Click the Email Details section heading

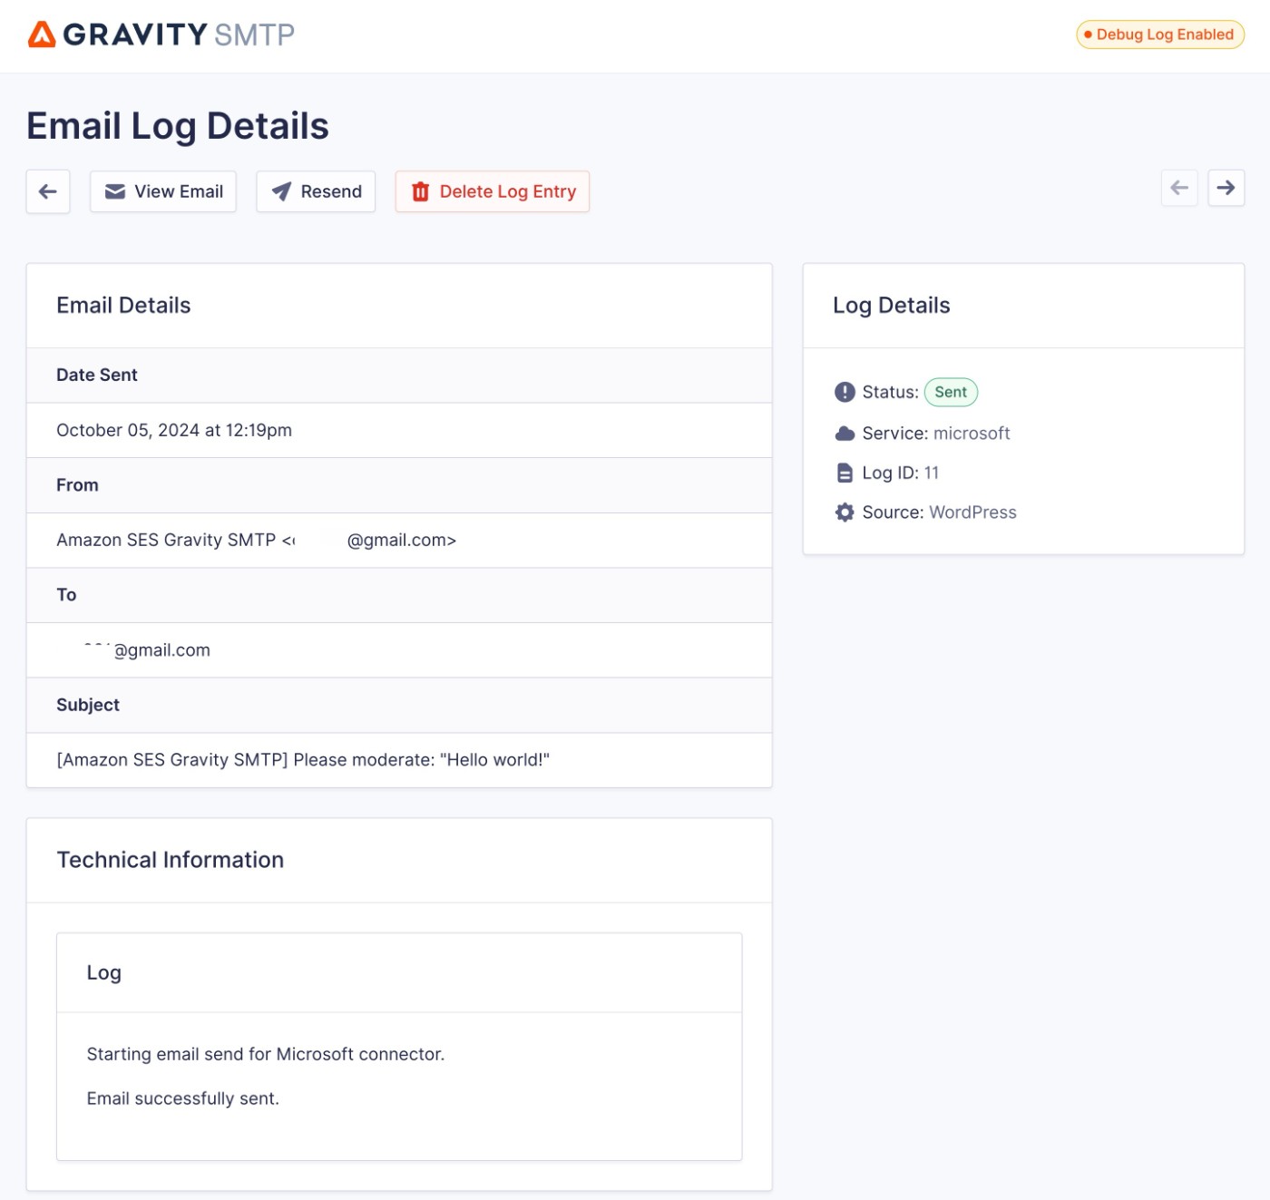pyautogui.click(x=123, y=306)
